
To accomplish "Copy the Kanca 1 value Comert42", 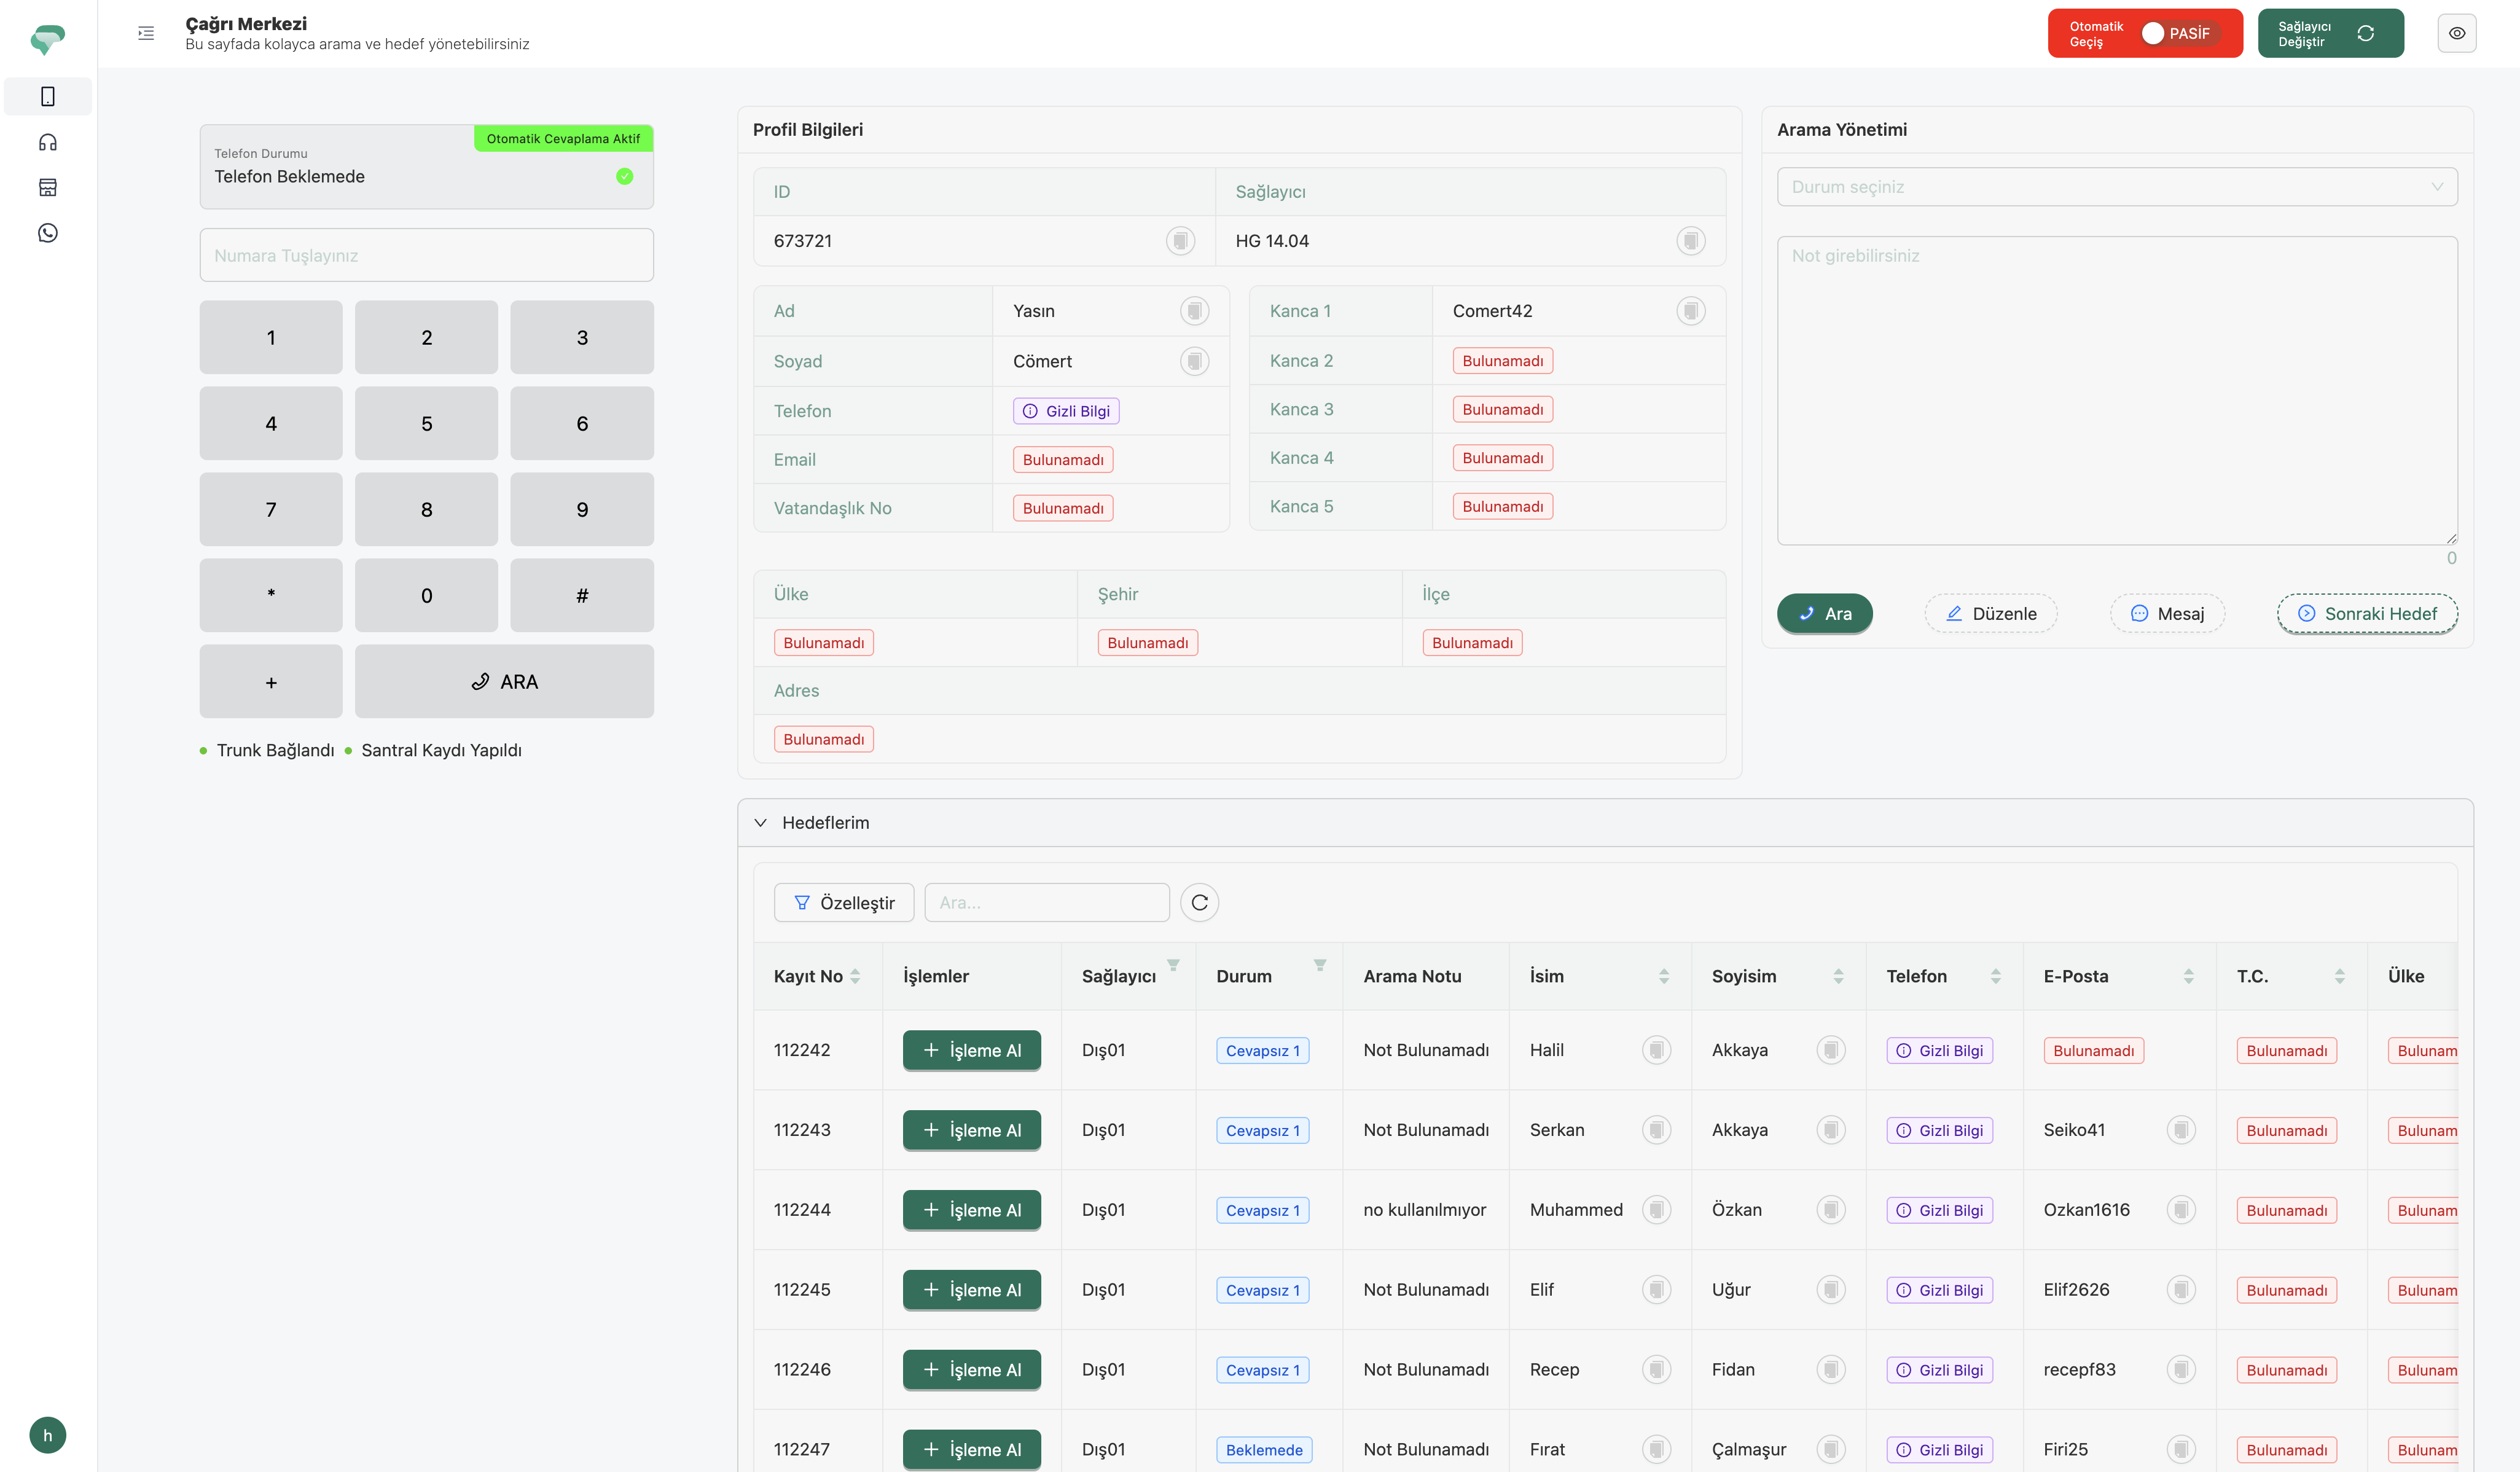I will 1690,311.
